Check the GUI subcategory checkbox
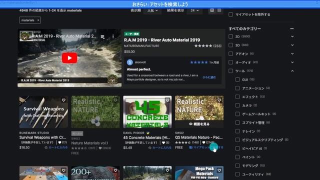Viewport: 320px width, 180px height. tap(237, 79)
